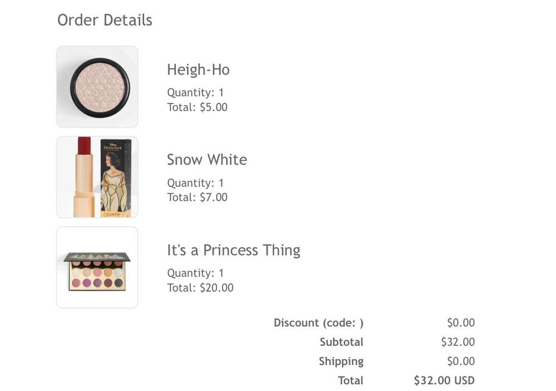Click the Order Details heading
The height and width of the screenshot is (391, 556).
(x=105, y=20)
